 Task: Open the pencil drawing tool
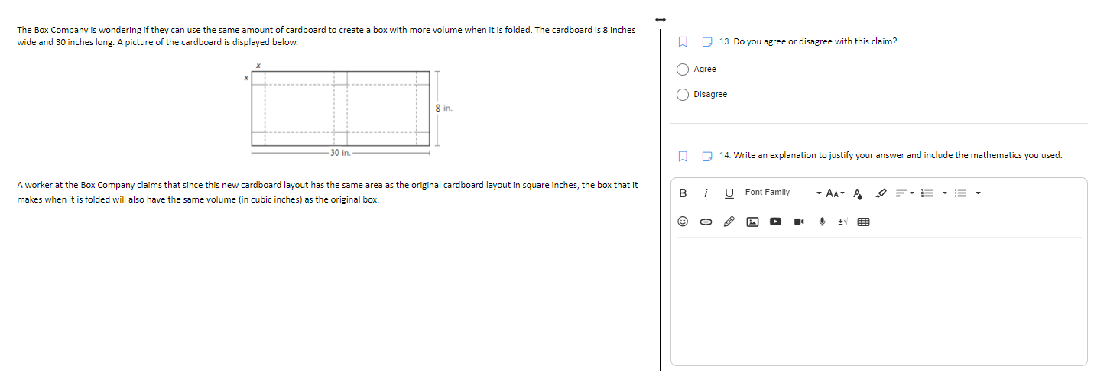729,222
